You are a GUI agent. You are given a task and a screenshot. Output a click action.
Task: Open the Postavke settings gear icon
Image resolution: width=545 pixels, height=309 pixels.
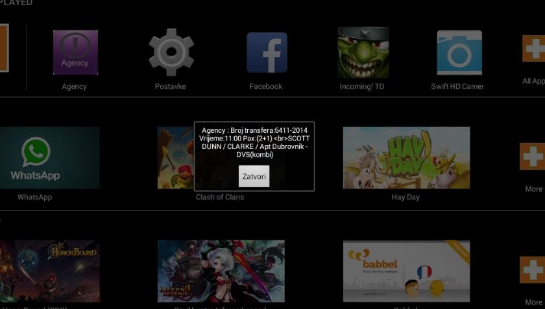click(x=171, y=52)
